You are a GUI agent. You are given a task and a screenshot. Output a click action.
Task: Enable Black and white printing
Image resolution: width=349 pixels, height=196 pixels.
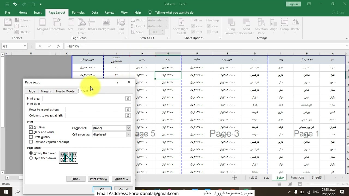[31, 132]
